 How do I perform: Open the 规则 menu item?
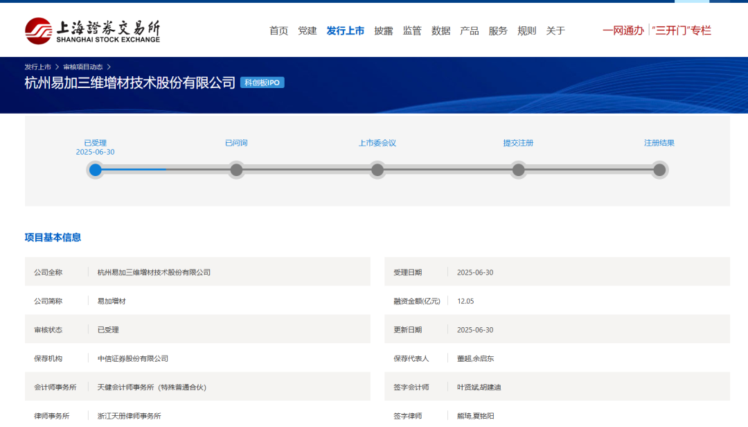tap(526, 31)
